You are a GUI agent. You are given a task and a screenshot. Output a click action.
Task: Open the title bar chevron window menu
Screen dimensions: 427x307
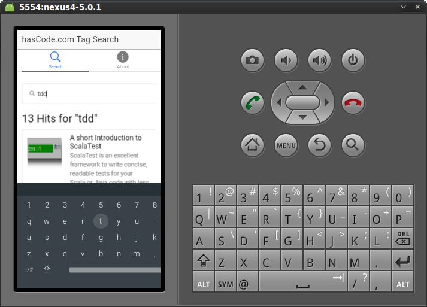tap(403, 7)
